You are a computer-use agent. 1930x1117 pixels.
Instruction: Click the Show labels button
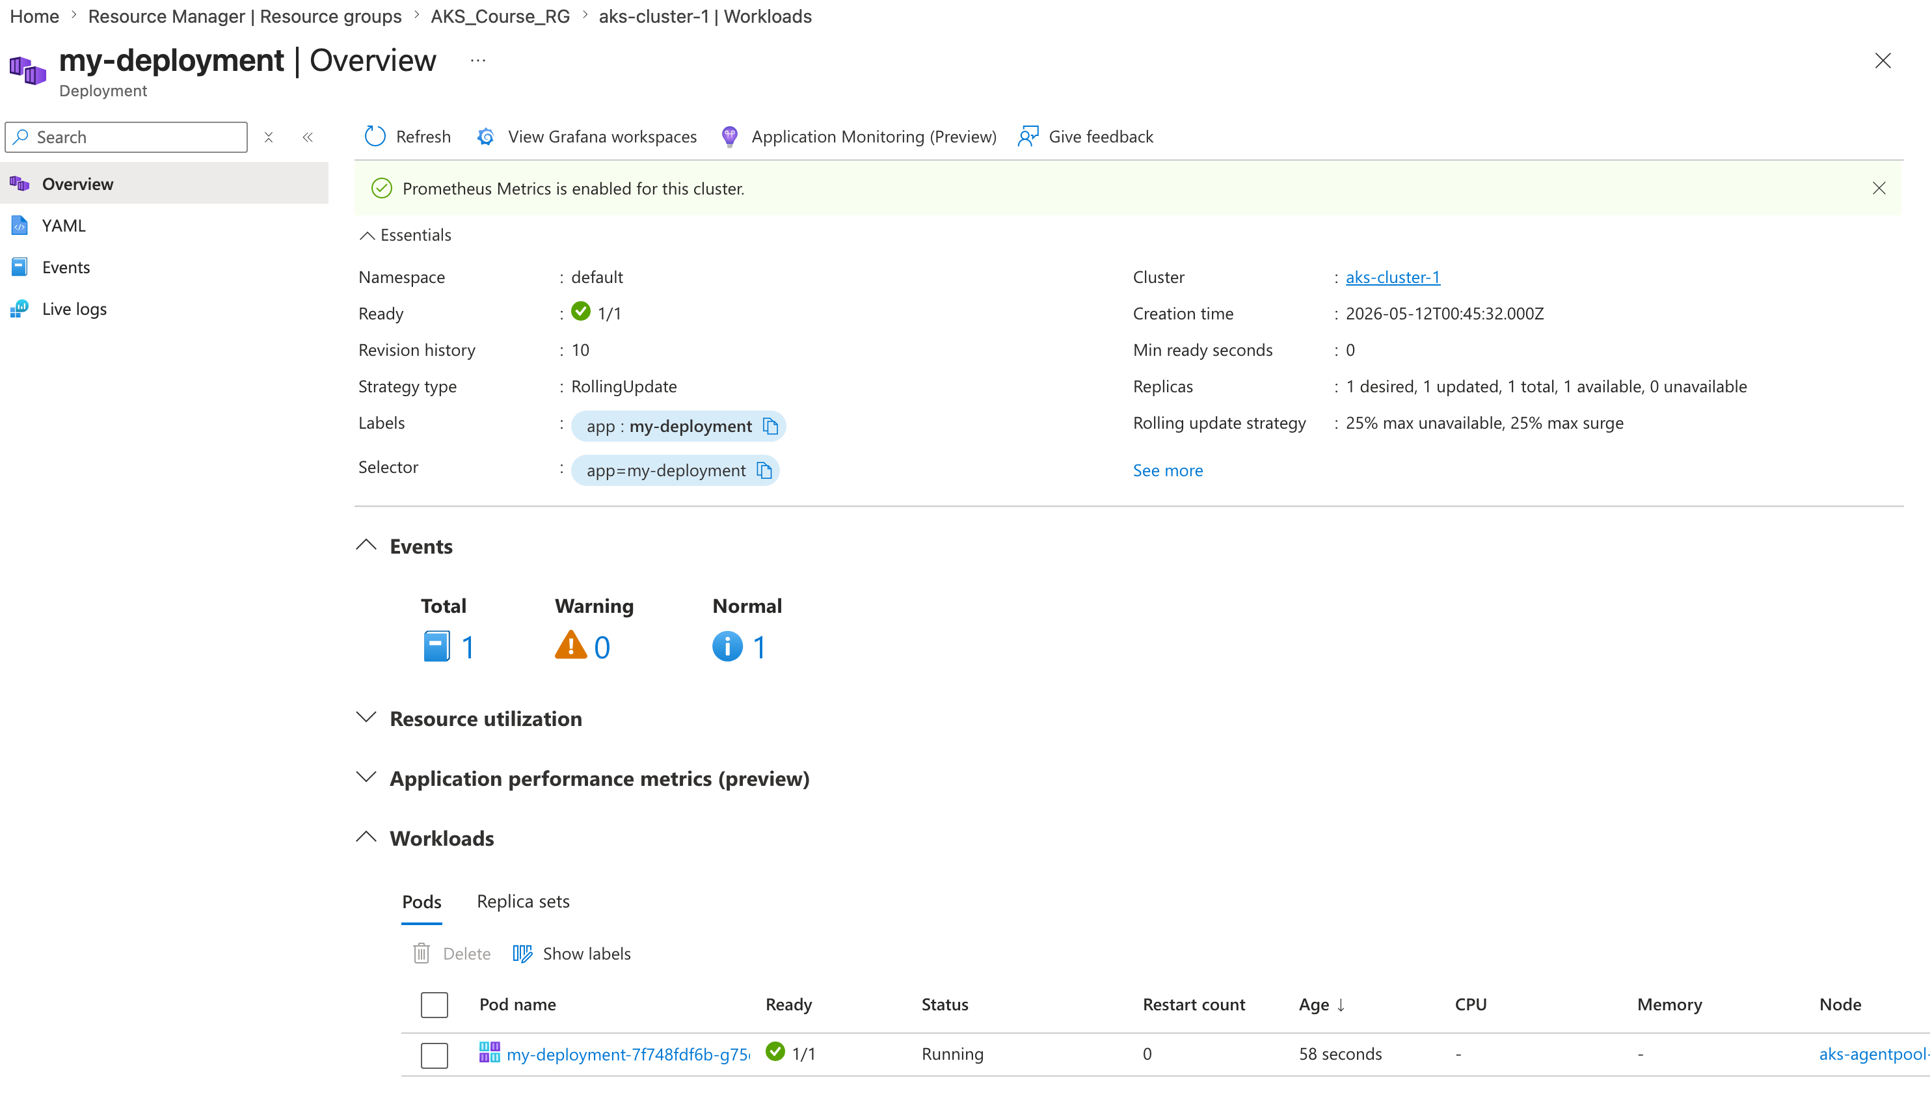tap(571, 954)
